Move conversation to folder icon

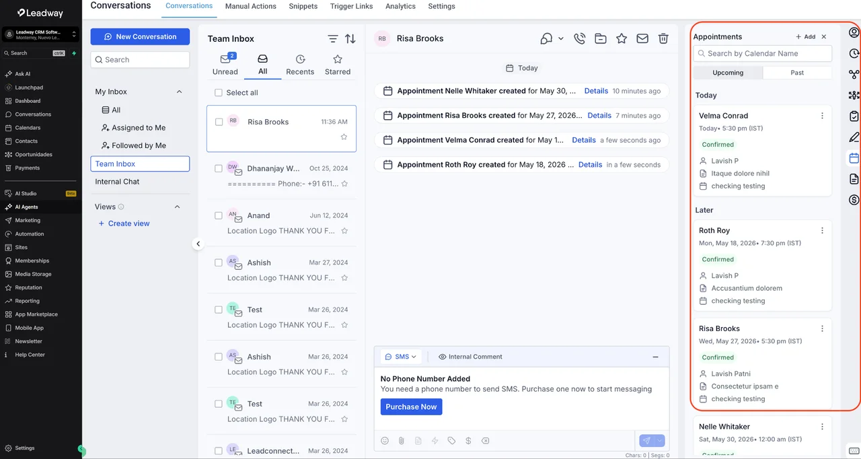pyautogui.click(x=601, y=38)
